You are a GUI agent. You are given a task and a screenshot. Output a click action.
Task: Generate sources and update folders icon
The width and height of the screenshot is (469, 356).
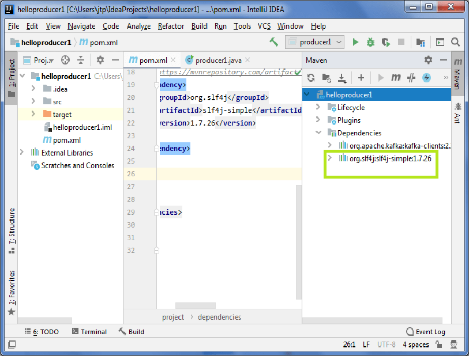coord(327,78)
